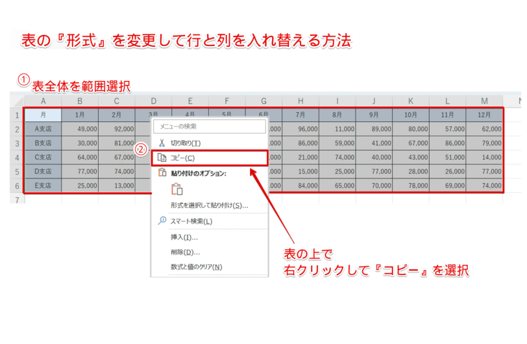Click the clipboard icon beside 貼り付けのオプション
527x344 pixels.
click(162, 173)
